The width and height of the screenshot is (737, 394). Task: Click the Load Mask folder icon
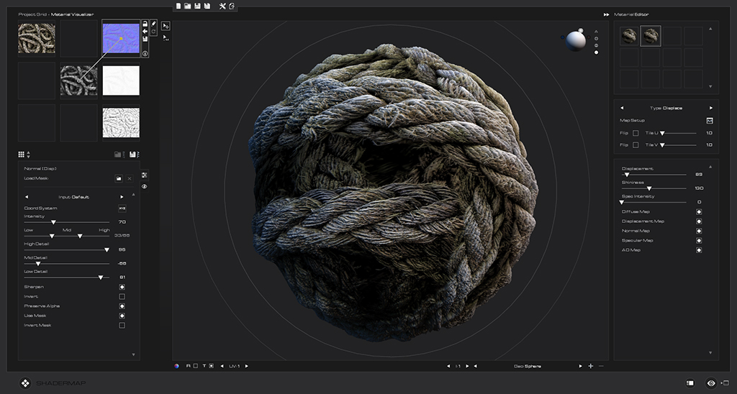point(118,178)
